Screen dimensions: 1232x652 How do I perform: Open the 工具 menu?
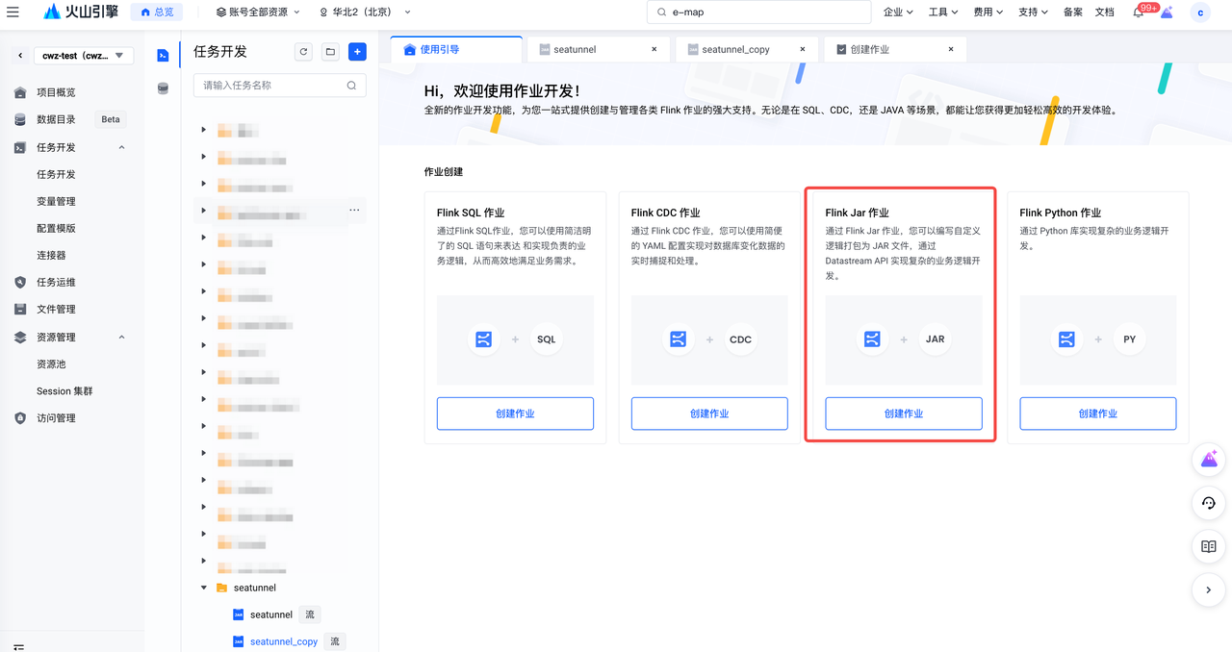943,13
